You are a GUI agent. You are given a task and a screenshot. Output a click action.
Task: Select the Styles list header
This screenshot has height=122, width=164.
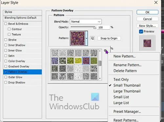(22, 12)
